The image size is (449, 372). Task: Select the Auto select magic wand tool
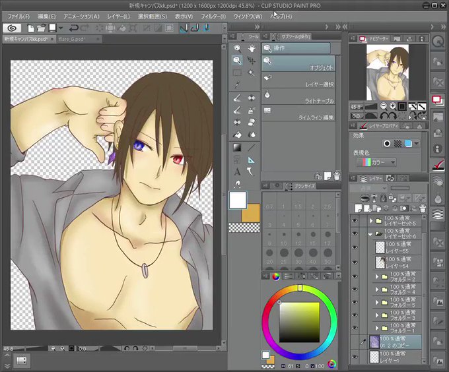click(x=252, y=73)
